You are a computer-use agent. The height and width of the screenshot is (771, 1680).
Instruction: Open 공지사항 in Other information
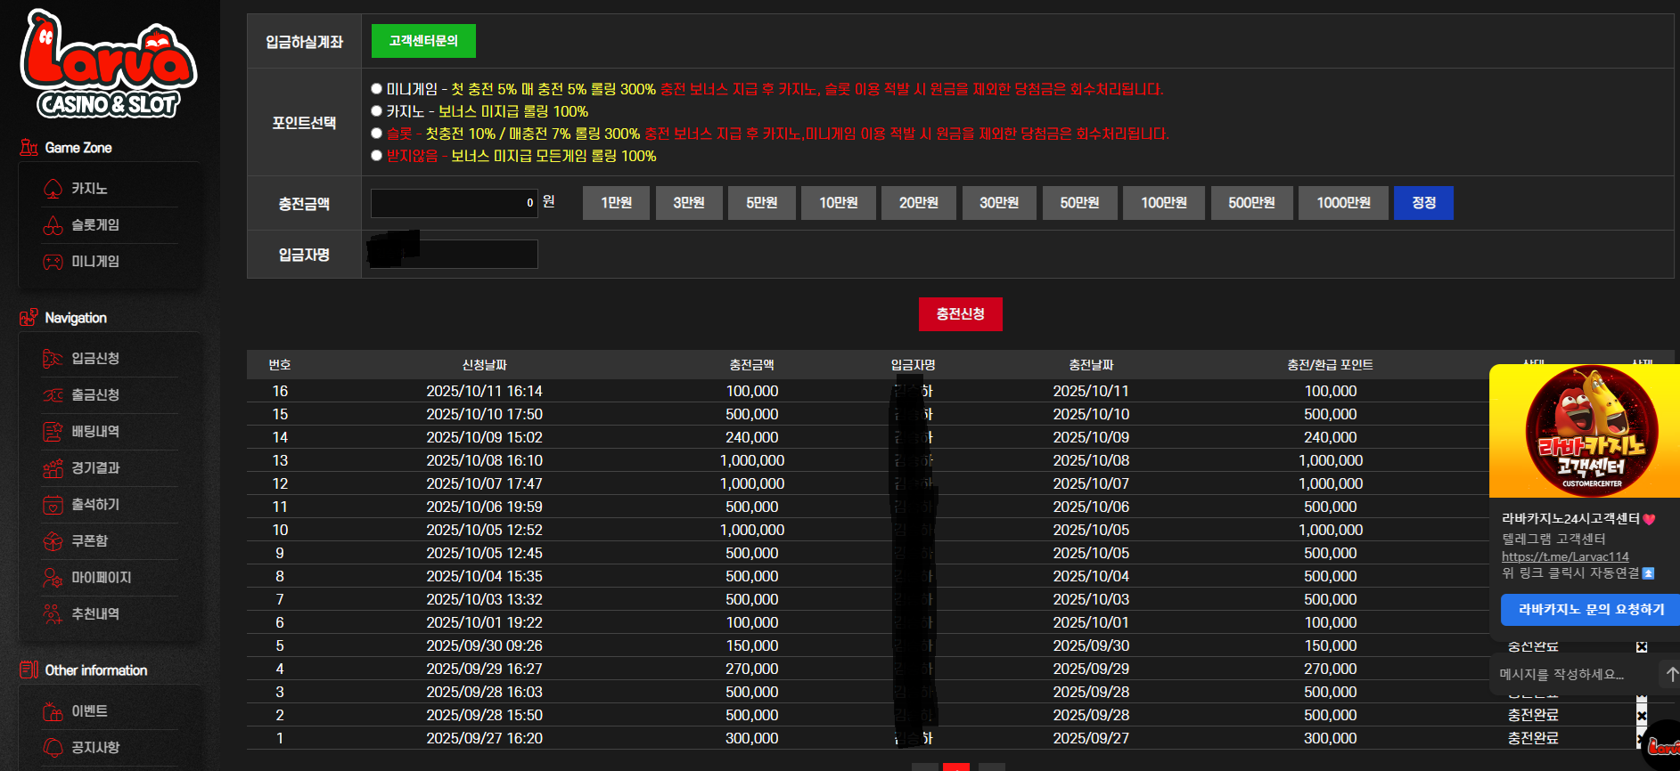point(95,747)
